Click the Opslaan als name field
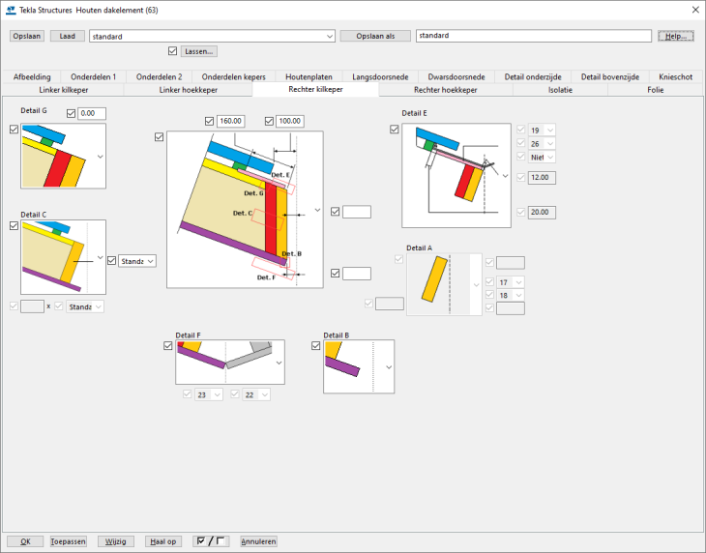 click(x=533, y=36)
